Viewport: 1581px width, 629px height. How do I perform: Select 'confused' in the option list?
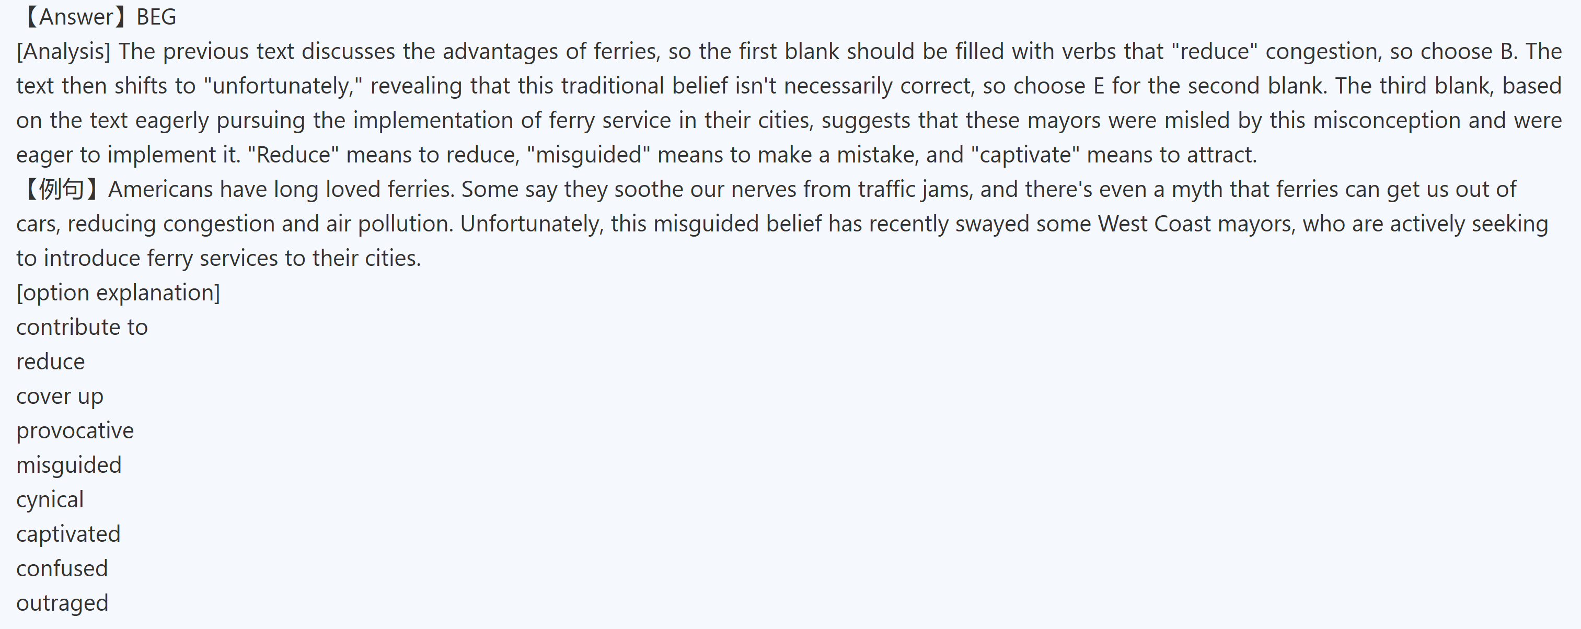[62, 568]
